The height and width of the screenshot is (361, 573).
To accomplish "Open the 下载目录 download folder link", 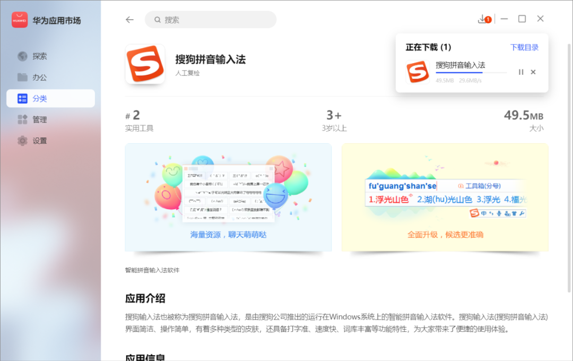I will (524, 48).
